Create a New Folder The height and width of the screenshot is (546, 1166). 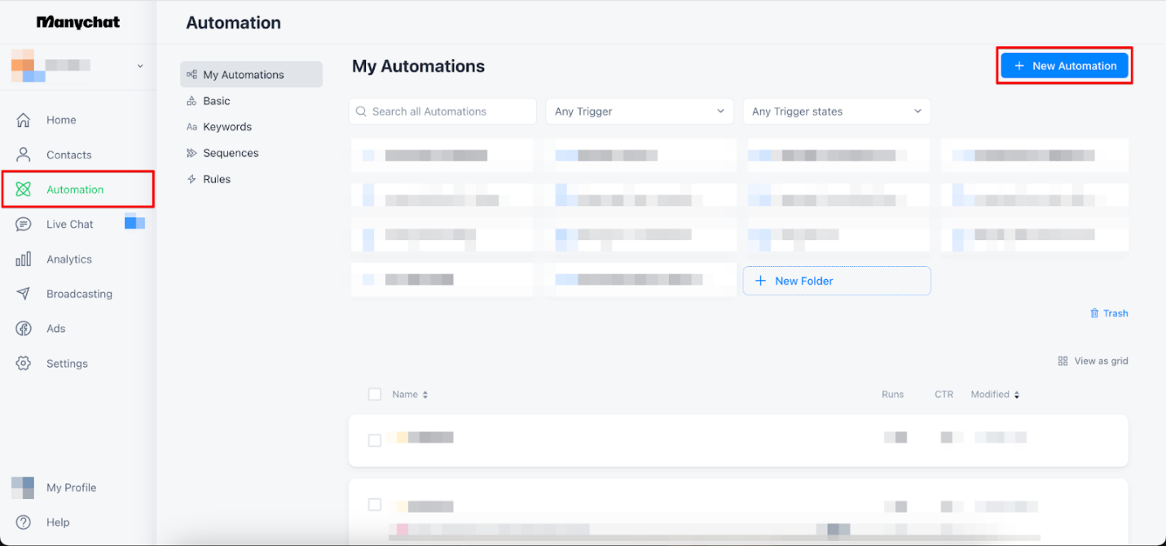(x=836, y=281)
